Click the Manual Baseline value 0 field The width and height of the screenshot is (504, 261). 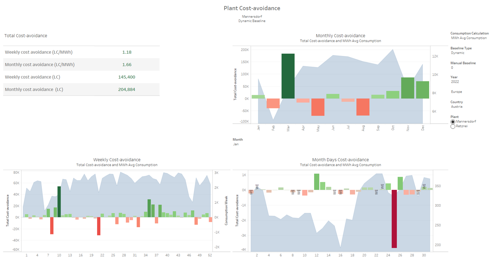click(452, 68)
